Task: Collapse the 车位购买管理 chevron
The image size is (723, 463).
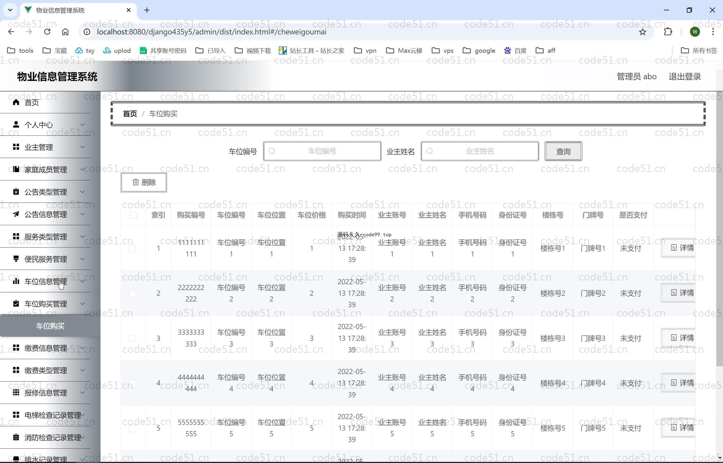Action: [x=82, y=303]
